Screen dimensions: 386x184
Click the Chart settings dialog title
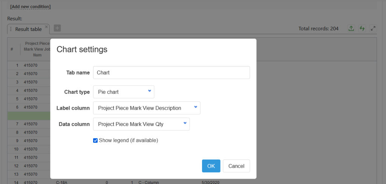point(82,49)
